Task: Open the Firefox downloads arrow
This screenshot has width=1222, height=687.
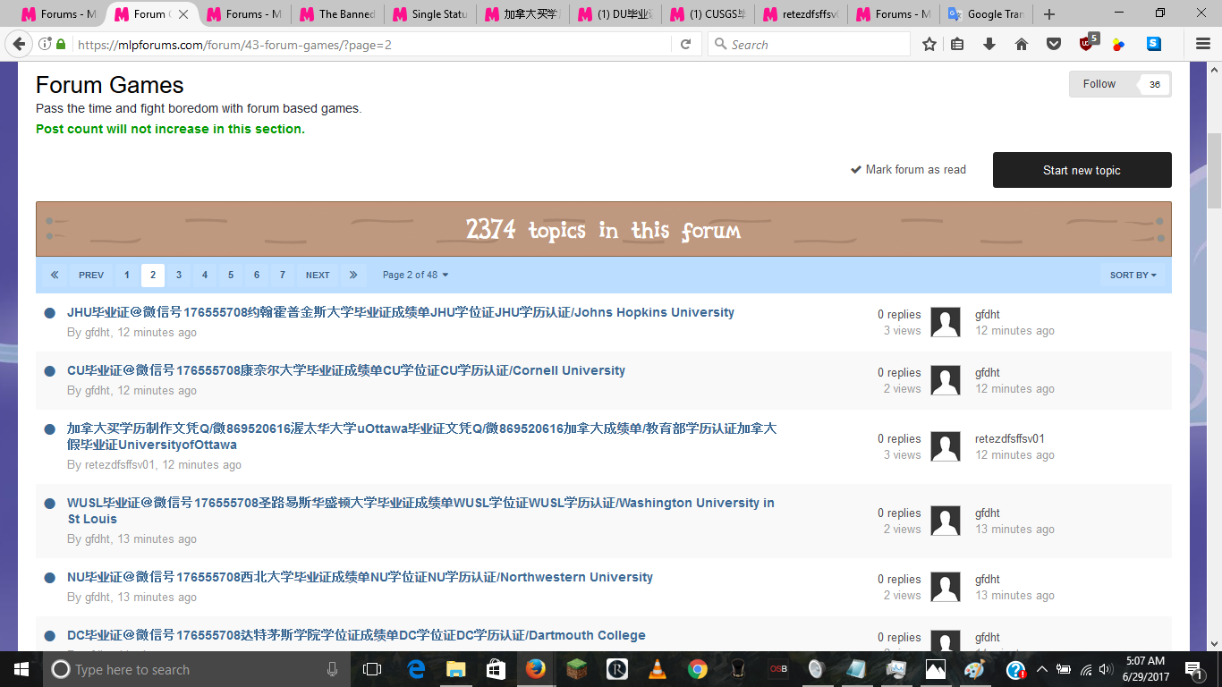Action: coord(989,44)
